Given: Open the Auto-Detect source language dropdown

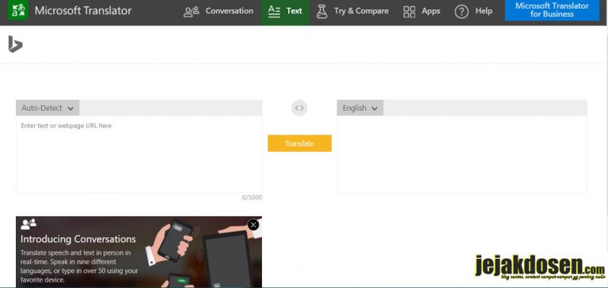Looking at the screenshot, I should [47, 108].
